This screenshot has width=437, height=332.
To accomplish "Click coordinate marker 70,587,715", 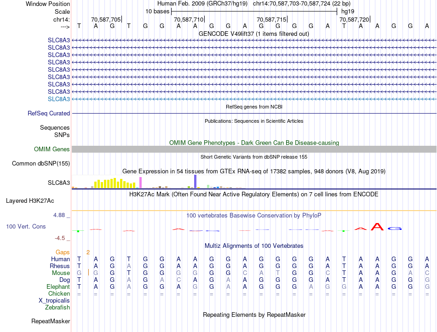I will pyautogui.click(x=271, y=19).
